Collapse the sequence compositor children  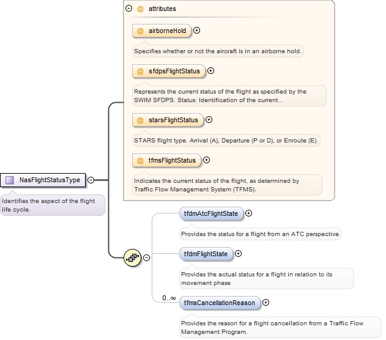[x=146, y=257]
